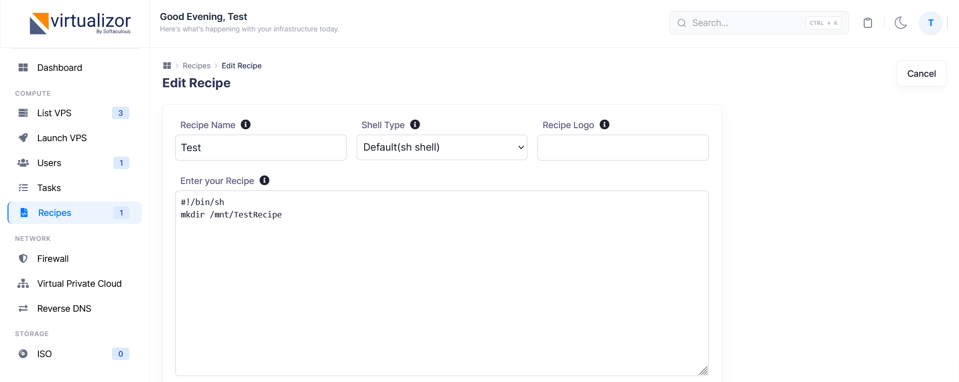This screenshot has width=959, height=382.
Task: Click the List VPS server icon
Action: [x=23, y=113]
